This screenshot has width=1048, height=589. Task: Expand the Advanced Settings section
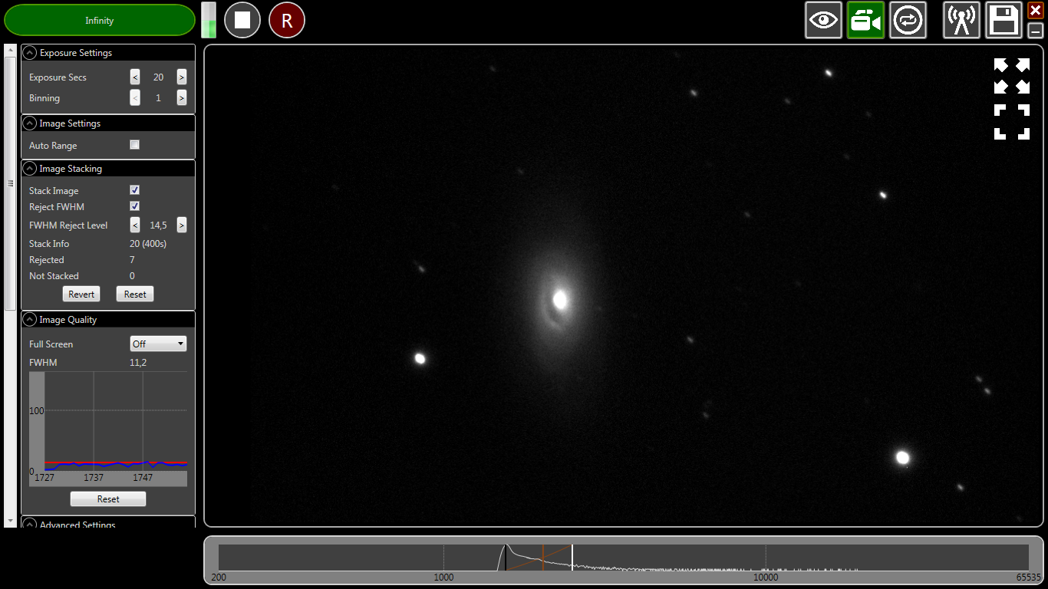tap(30, 525)
